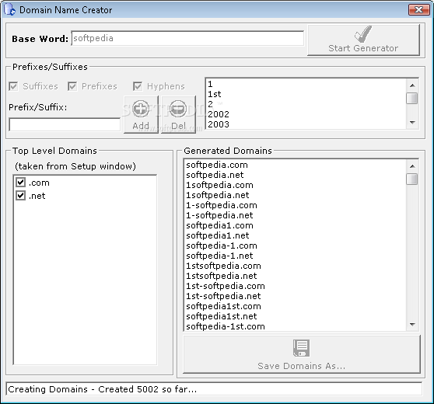Click the Base Word input field

coord(187,38)
